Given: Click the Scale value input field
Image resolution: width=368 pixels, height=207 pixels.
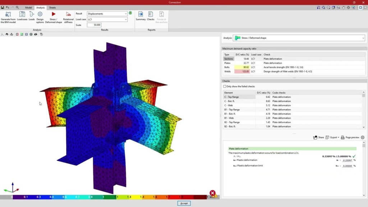Looking at the screenshot, I should 94,25.
